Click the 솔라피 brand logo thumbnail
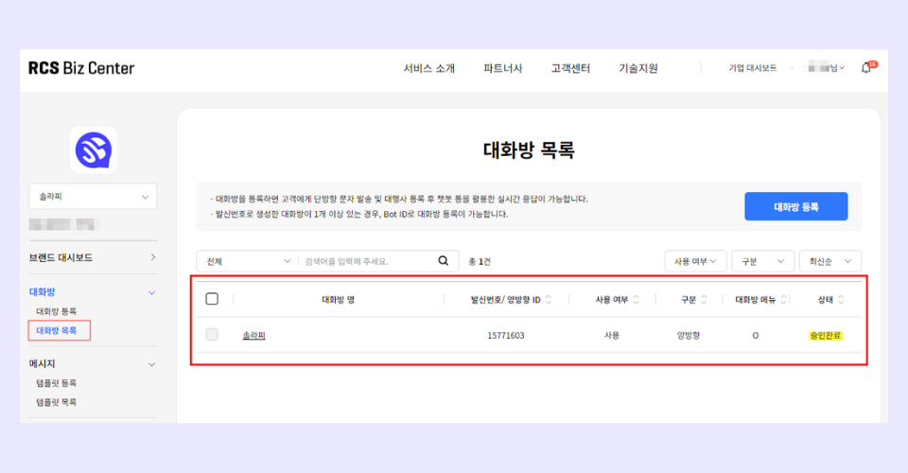 point(94,150)
